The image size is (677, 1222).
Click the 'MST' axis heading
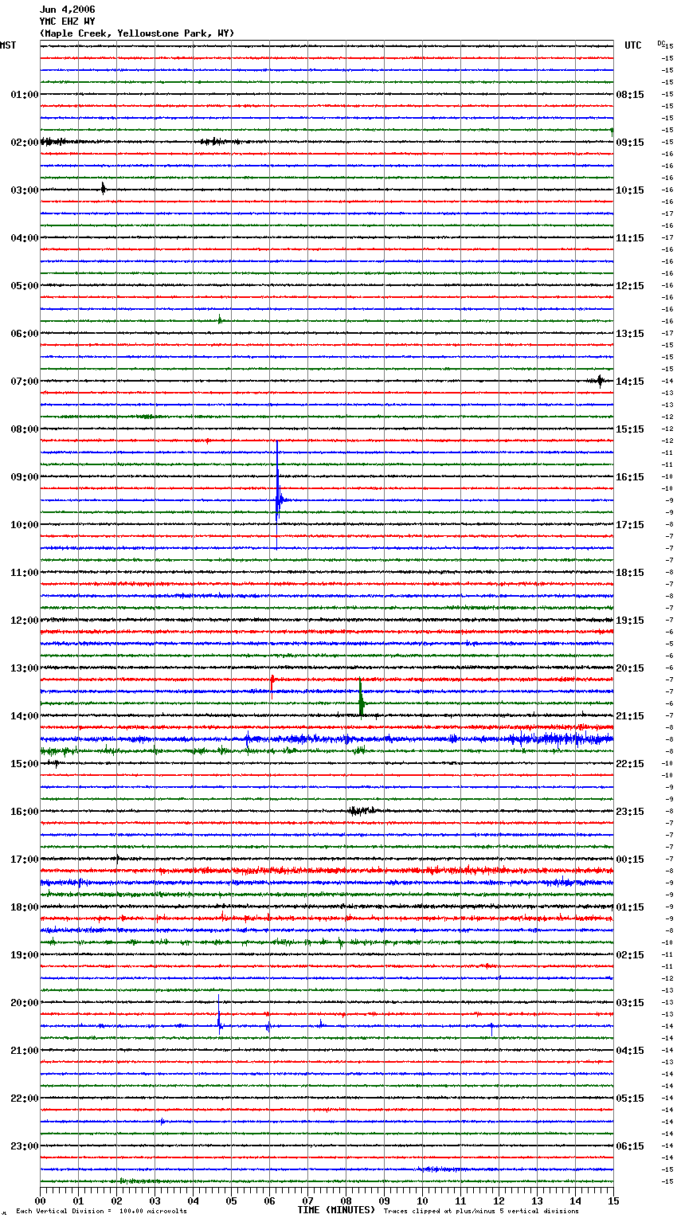coord(8,45)
